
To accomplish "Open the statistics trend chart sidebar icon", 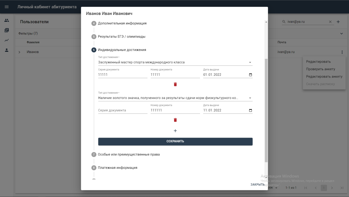I will coord(7,40).
